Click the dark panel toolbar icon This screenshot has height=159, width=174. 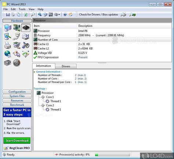tap(51, 15)
